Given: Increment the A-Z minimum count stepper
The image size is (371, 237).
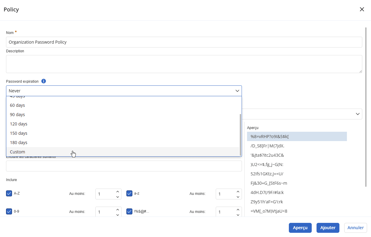Looking at the screenshot, I should (x=117, y=191).
